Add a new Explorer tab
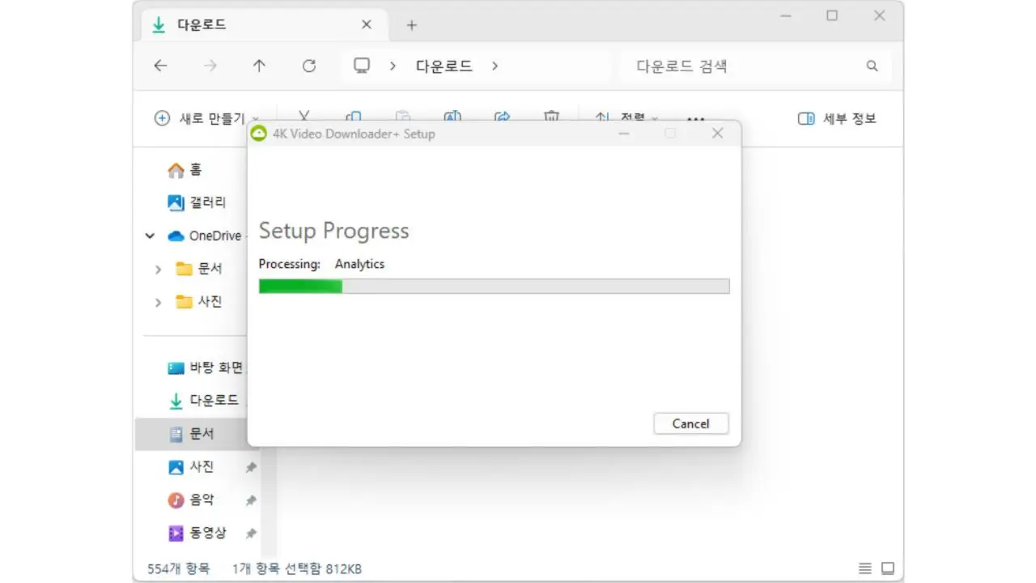Image resolution: width=1036 pixels, height=583 pixels. (x=411, y=25)
